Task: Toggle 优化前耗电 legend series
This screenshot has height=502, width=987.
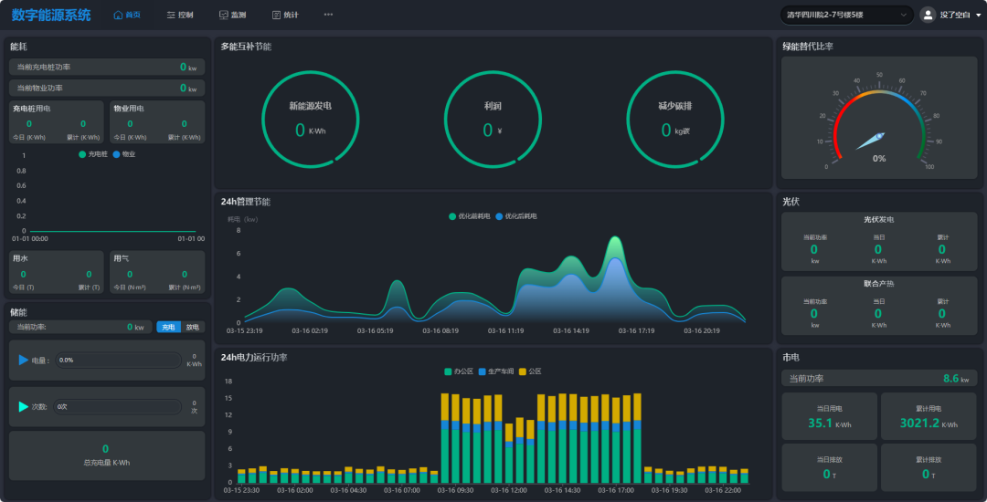Action: coord(471,216)
